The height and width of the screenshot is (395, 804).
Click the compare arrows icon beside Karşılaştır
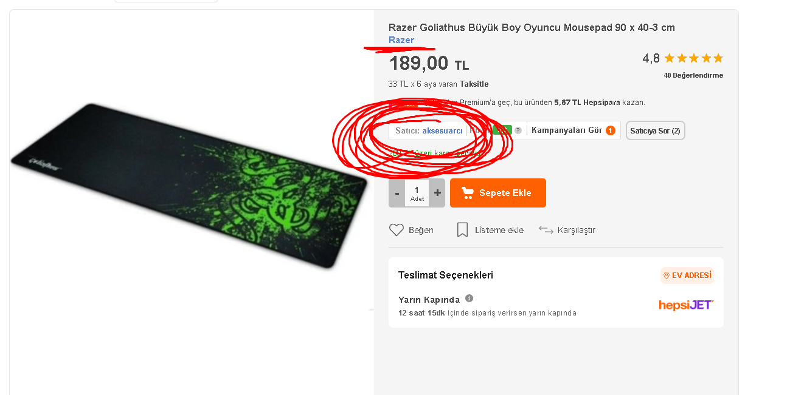(x=546, y=230)
